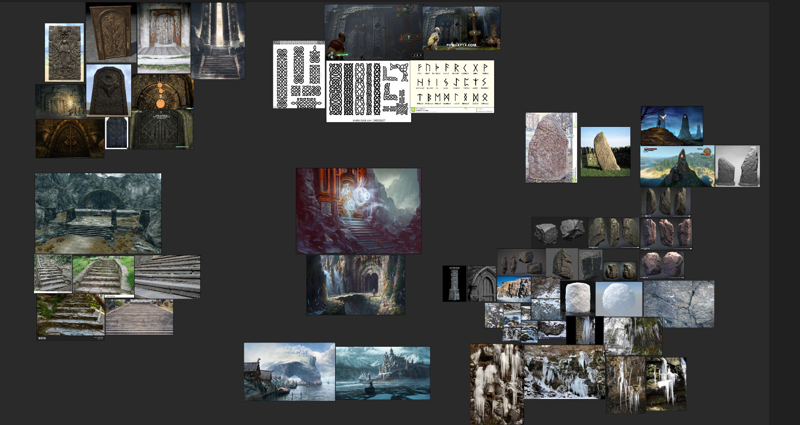Image resolution: width=800 pixels, height=425 pixels.
Task: Pick the two round reddish boulders render
Action: click(x=662, y=265)
